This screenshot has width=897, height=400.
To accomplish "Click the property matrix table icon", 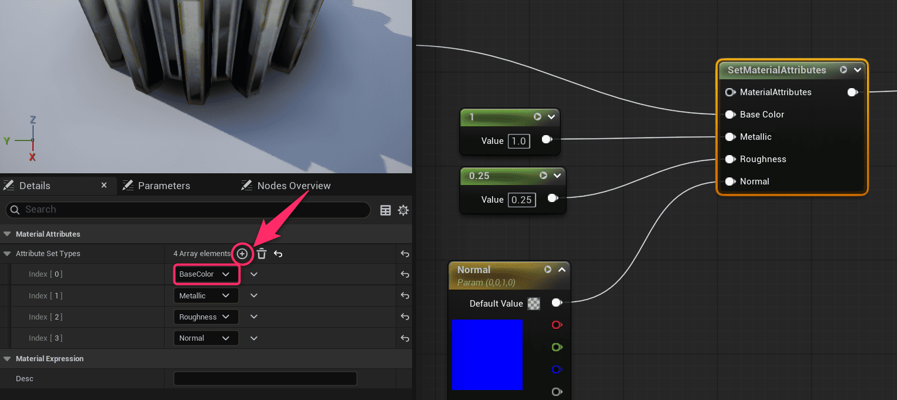I will [x=386, y=210].
